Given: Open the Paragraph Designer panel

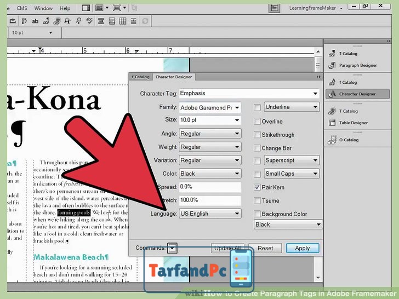Looking at the screenshot, I should pyautogui.click(x=357, y=65).
